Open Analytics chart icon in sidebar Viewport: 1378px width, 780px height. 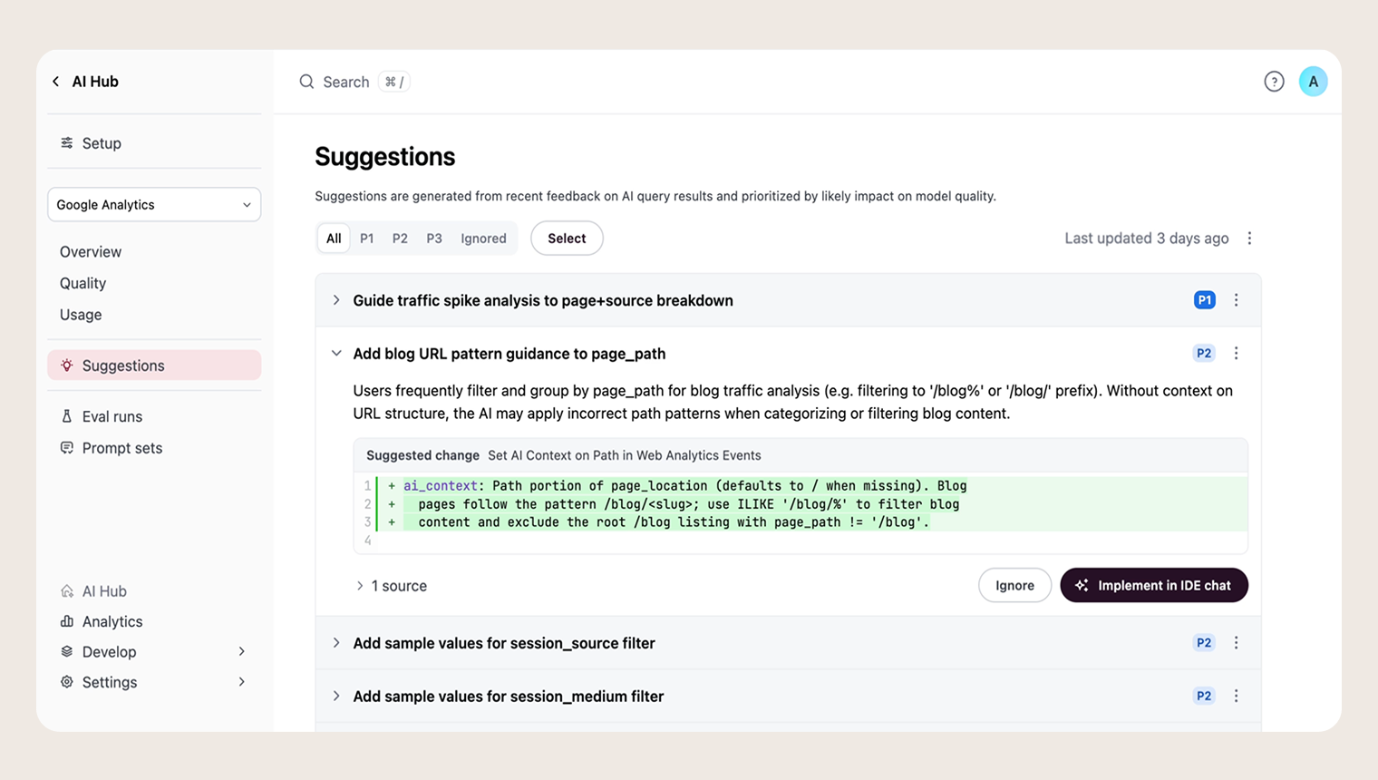(67, 621)
